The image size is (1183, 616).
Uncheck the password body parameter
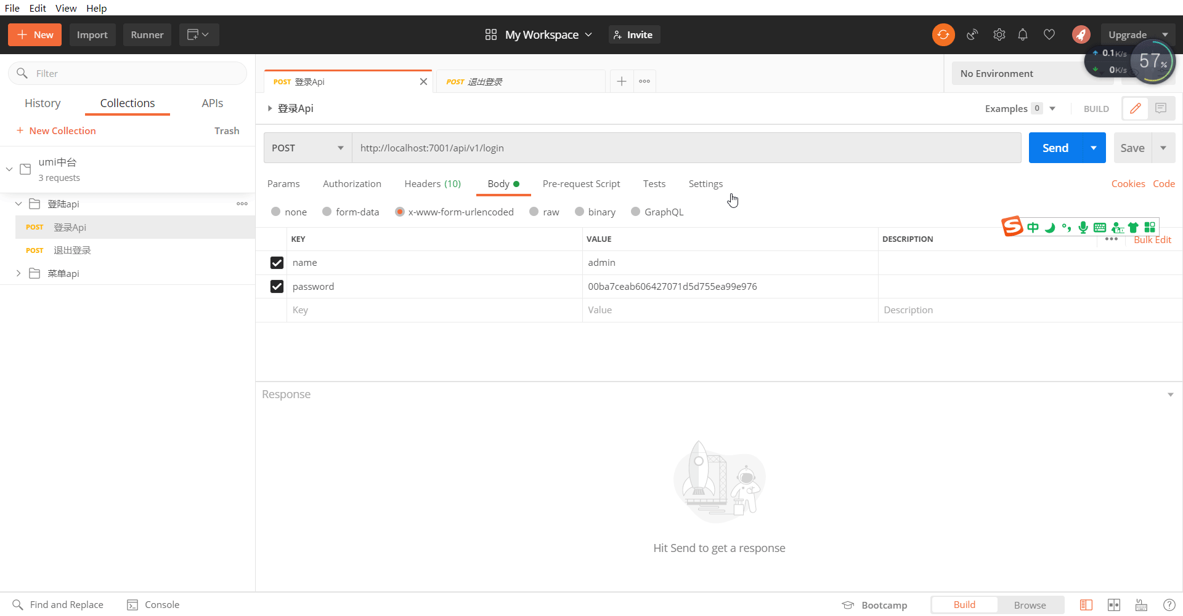pos(277,286)
